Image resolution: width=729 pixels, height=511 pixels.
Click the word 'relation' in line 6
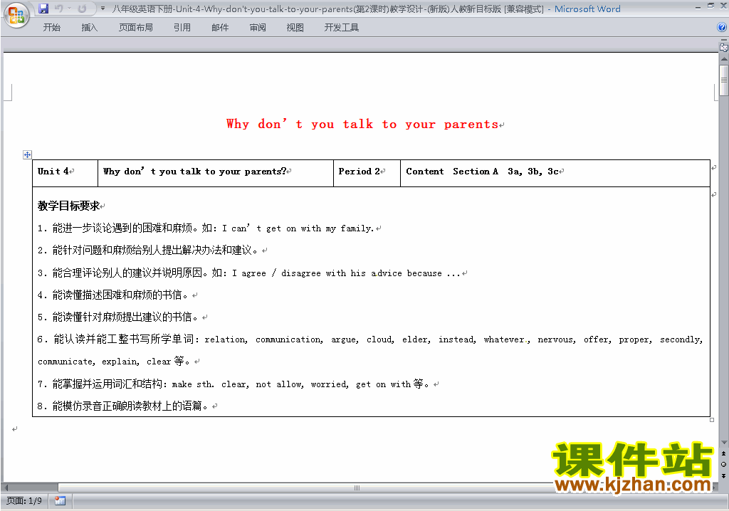click(x=226, y=339)
